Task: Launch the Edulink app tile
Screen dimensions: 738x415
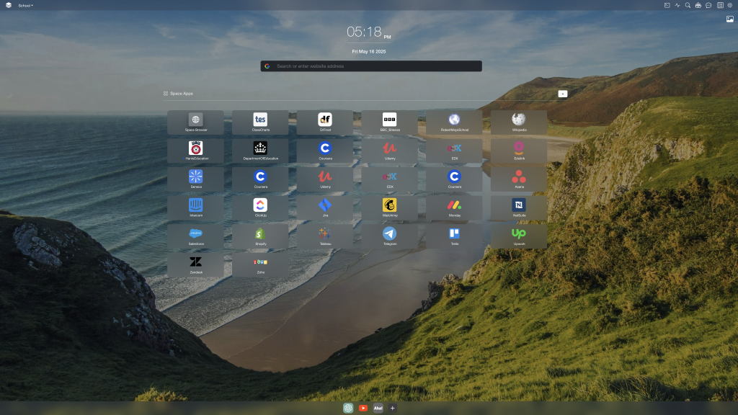Action: [x=519, y=151]
